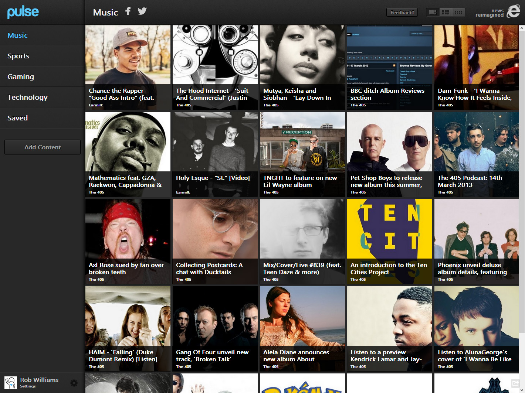Viewport: 525px width, 393px height.
Task: Open the Technology category
Action: (42, 97)
